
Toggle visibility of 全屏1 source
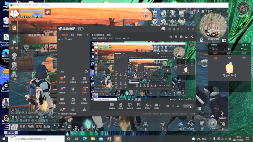[x=59, y=39]
